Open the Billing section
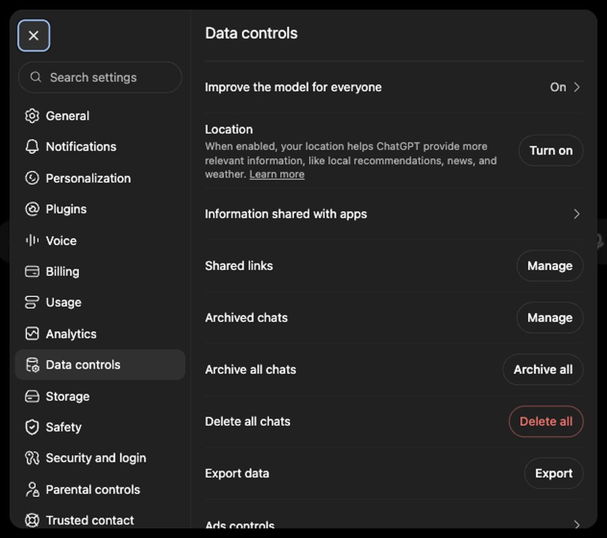The width and height of the screenshot is (607, 538). click(x=100, y=271)
